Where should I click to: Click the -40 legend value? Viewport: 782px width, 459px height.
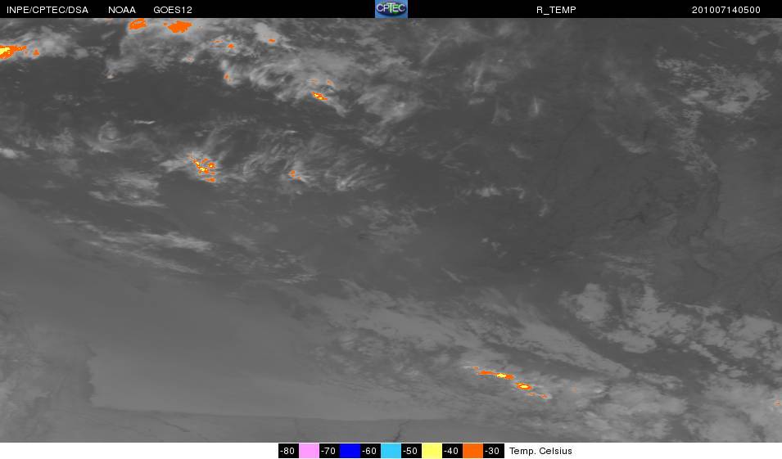[451, 451]
